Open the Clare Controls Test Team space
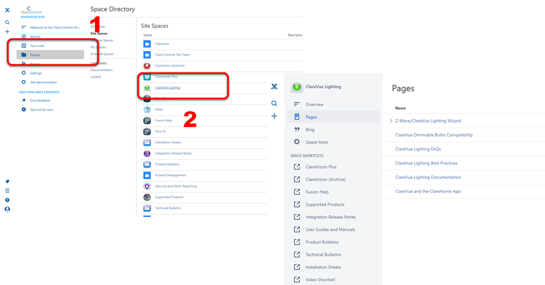Screen dimensions: 545x285 [172, 55]
